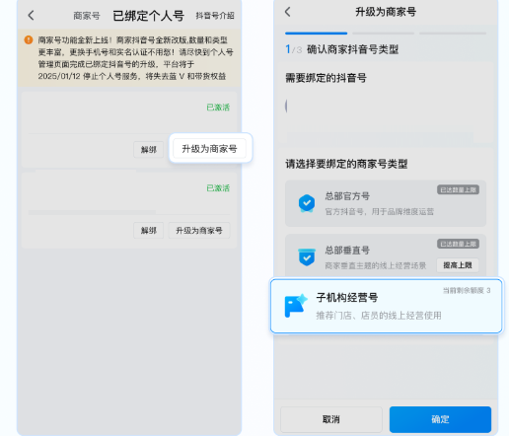Go back from the 升级为商家号 screen
This screenshot has height=436, width=509.
pos(287,12)
